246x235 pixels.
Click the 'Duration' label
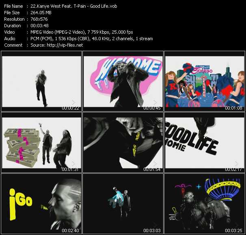click(13, 26)
